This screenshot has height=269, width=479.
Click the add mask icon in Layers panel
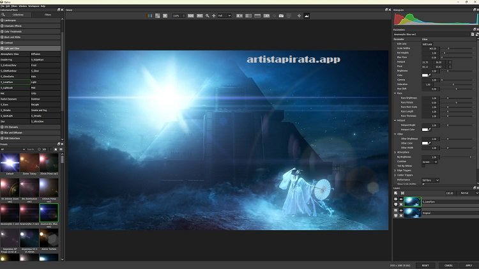click(402, 193)
